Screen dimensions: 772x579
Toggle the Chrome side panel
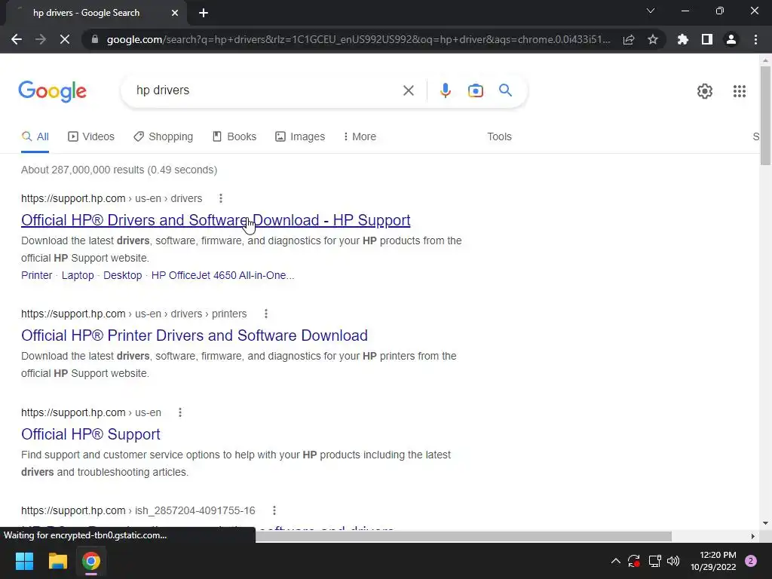tap(707, 39)
